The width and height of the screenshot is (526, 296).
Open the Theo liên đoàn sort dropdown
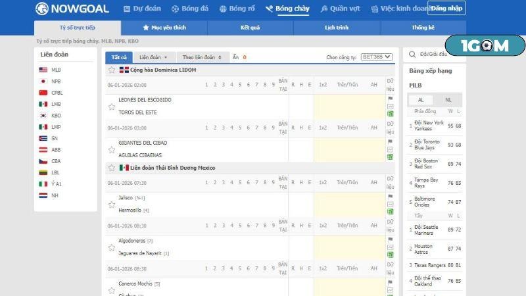[x=201, y=57]
